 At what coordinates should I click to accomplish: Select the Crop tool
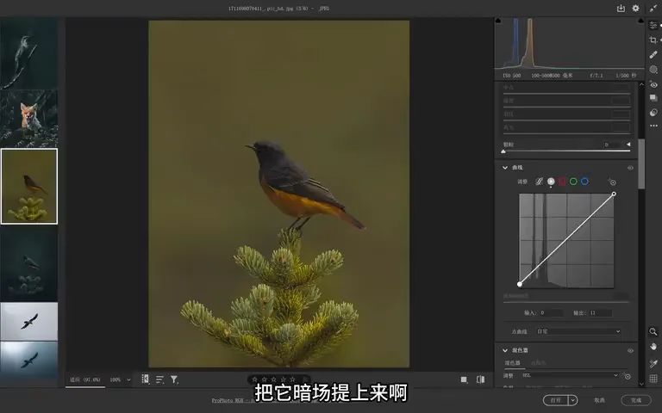[x=653, y=40]
